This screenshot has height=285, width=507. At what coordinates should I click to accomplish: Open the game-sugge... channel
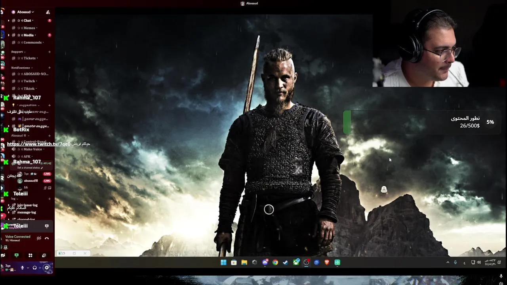click(x=32, y=119)
